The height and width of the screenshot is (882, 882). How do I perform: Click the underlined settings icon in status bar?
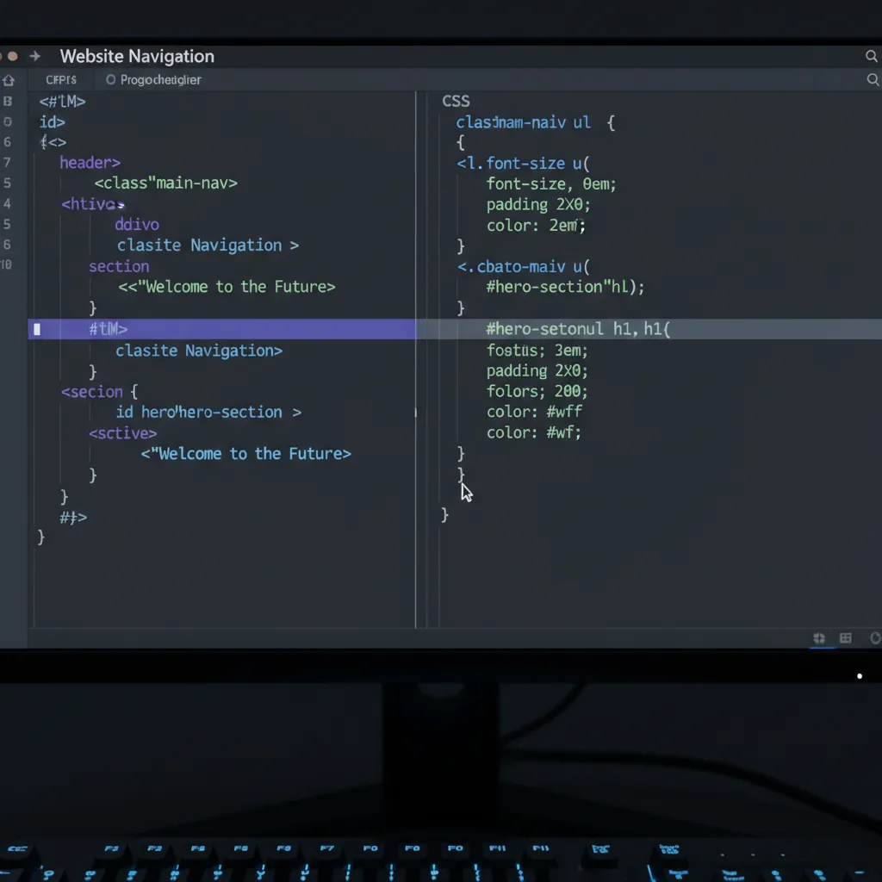pos(819,638)
